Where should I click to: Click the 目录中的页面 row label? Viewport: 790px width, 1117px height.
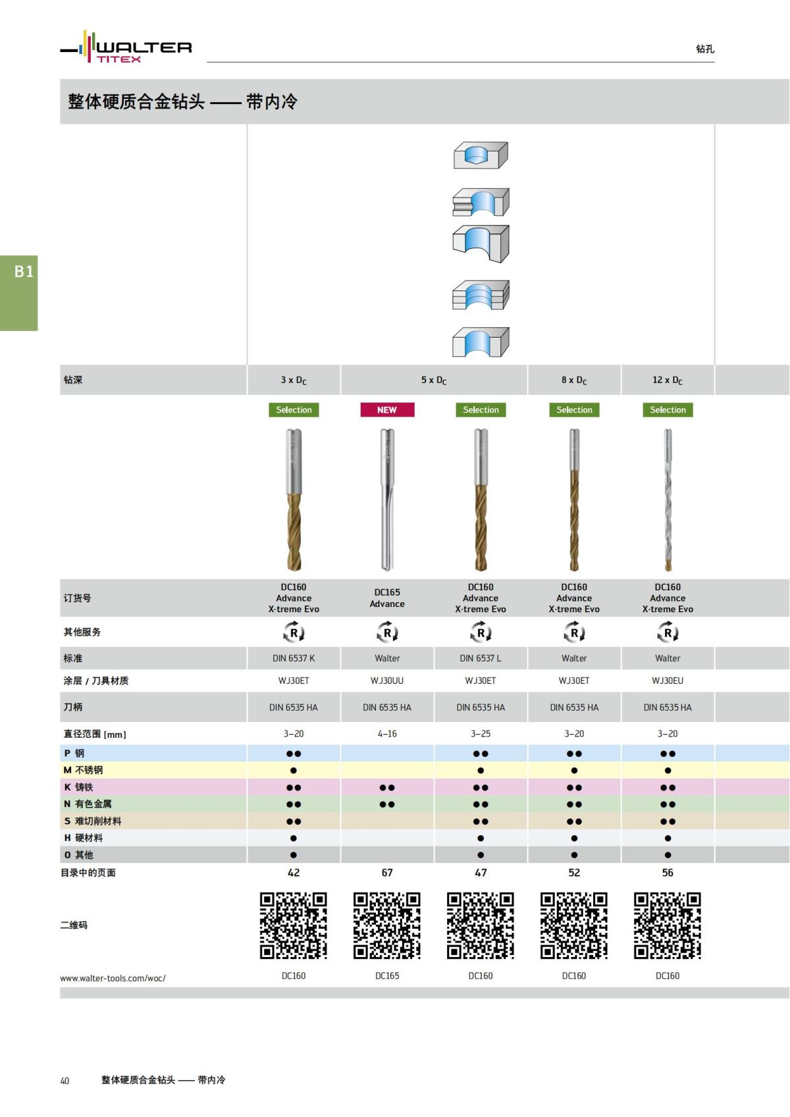(x=88, y=873)
